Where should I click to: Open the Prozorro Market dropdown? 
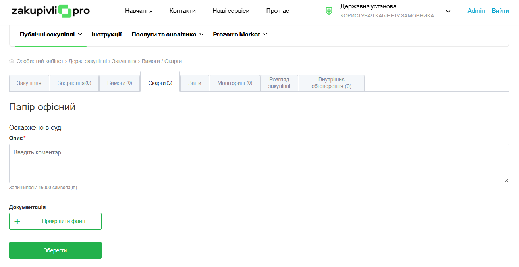pyautogui.click(x=240, y=35)
